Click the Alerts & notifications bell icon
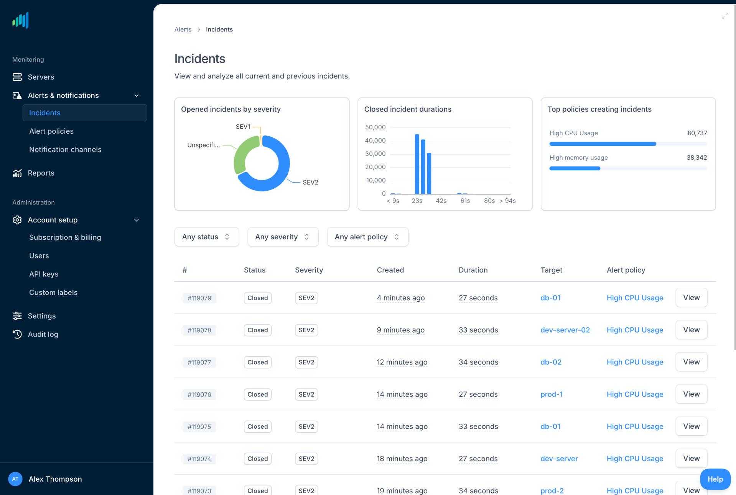This screenshot has width=736, height=495. pos(17,95)
